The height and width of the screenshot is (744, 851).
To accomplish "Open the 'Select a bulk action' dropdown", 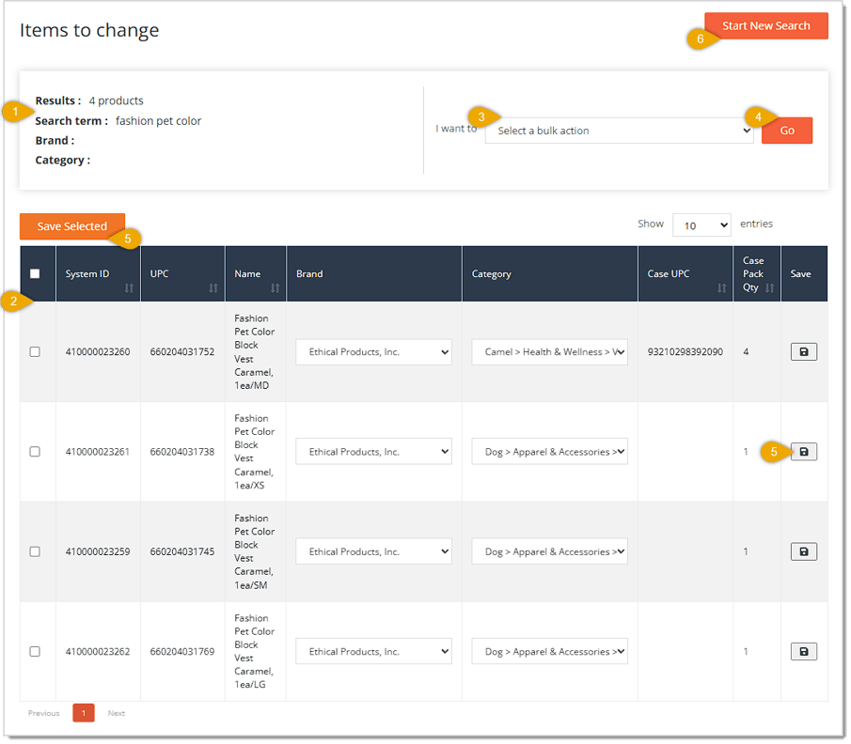I will pos(620,131).
